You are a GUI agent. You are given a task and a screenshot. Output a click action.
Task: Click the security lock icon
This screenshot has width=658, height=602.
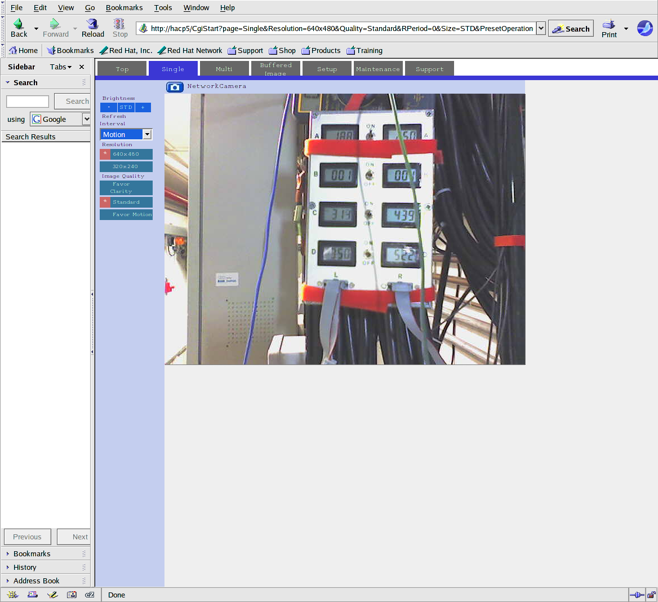click(x=651, y=595)
